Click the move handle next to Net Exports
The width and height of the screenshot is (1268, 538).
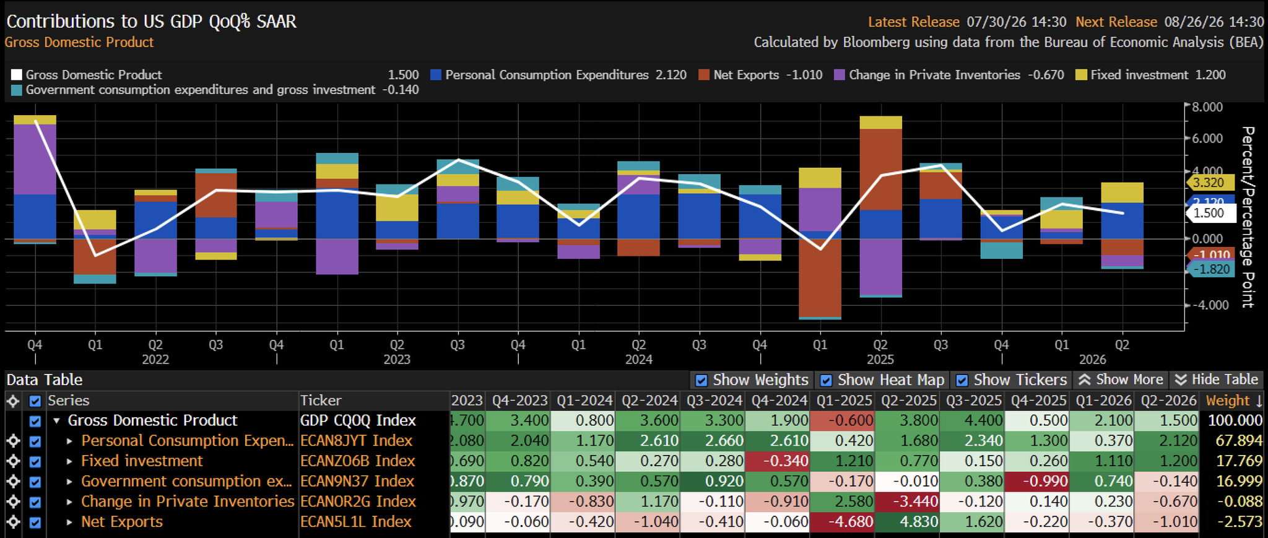click(x=13, y=523)
